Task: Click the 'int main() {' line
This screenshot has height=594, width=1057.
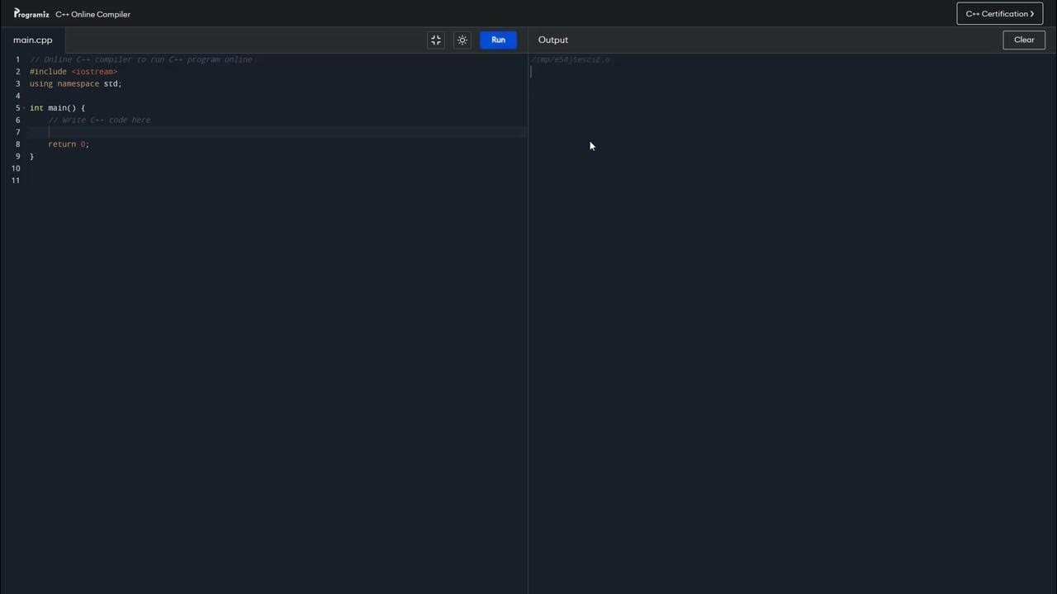Action: 57,108
